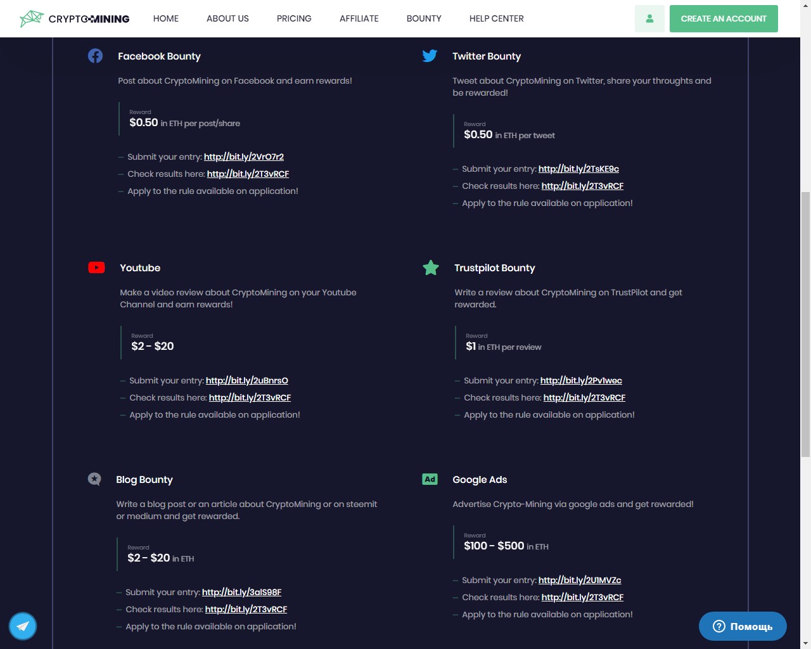Open Blog Bounty check results link
811x649 pixels.
pyautogui.click(x=246, y=609)
